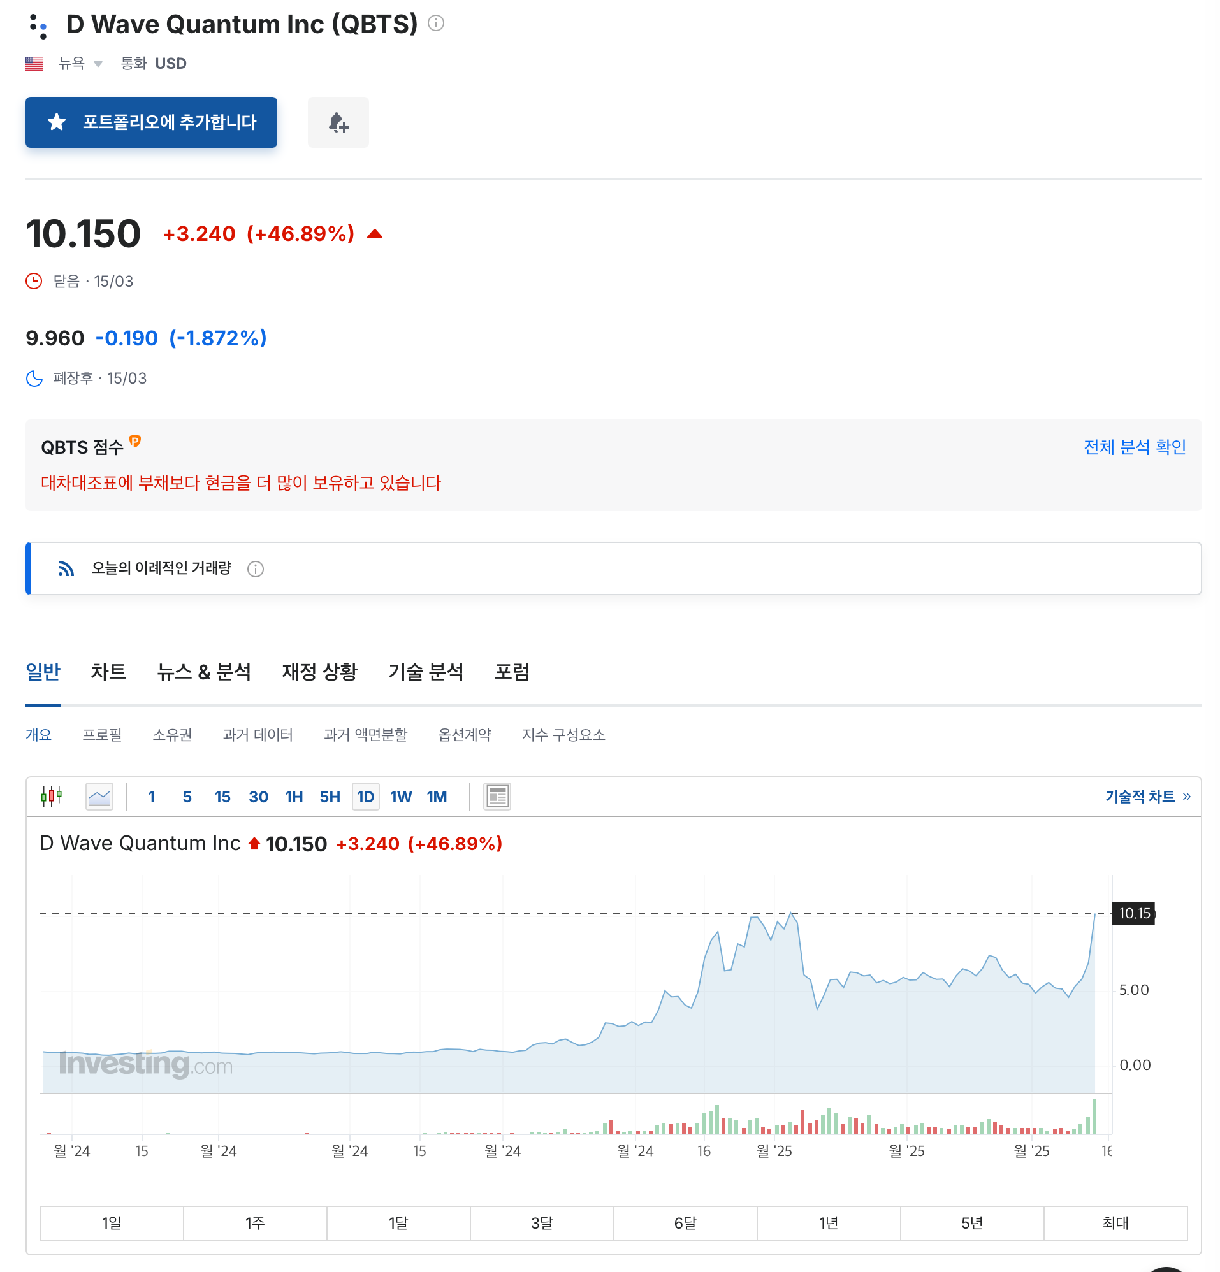Switch to candlestick chart type icon
The width and height of the screenshot is (1220, 1272).
51,797
